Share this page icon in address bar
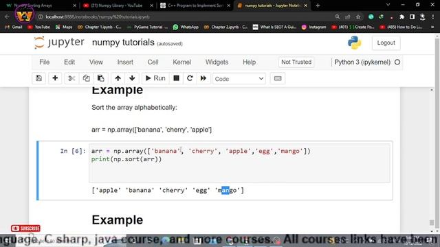 (x=348, y=16)
